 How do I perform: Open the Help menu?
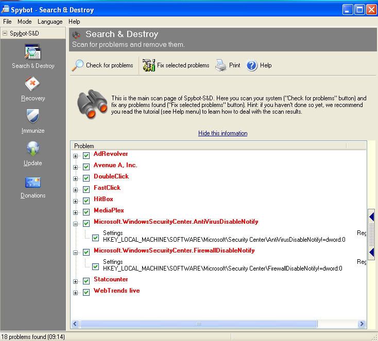click(x=74, y=22)
